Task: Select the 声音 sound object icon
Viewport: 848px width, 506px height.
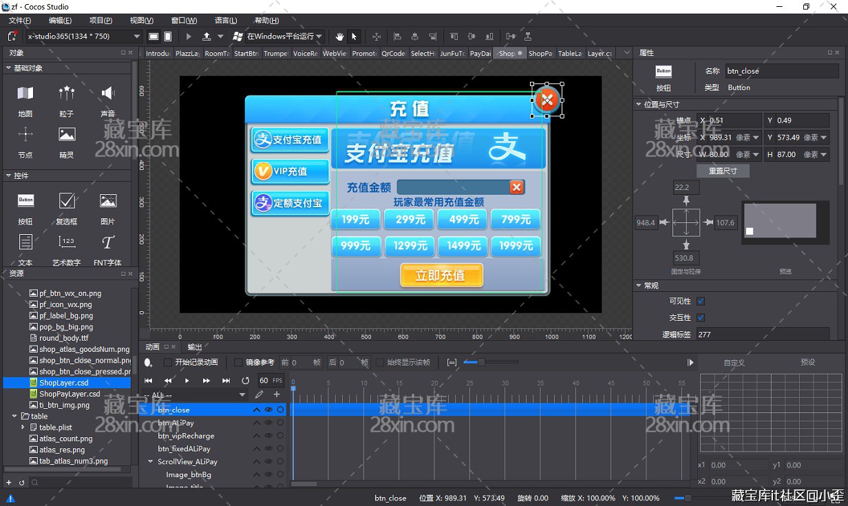Action: pos(108,94)
